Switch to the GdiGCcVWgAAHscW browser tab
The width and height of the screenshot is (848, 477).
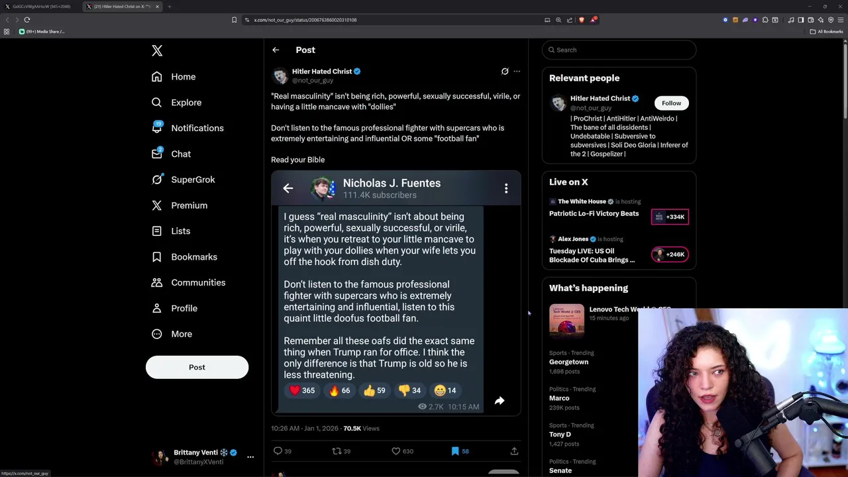(x=41, y=7)
